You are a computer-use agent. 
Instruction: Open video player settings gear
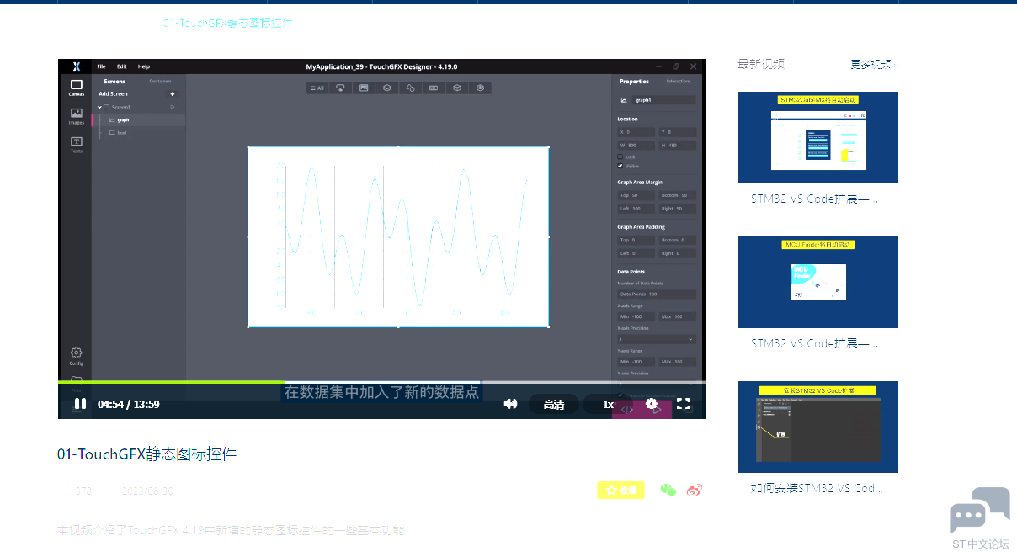[x=652, y=404]
